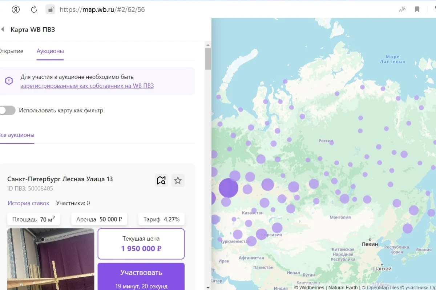Reload the page with refresh icon
436x290 pixels.
tap(34, 9)
